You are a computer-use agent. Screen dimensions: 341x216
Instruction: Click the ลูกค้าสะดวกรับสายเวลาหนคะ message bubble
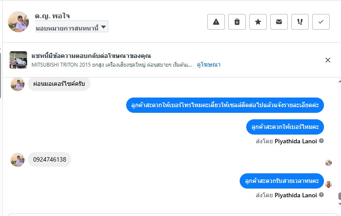point(282,181)
